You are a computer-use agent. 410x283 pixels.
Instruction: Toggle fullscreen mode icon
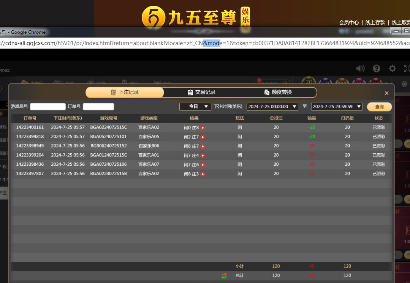[407, 68]
